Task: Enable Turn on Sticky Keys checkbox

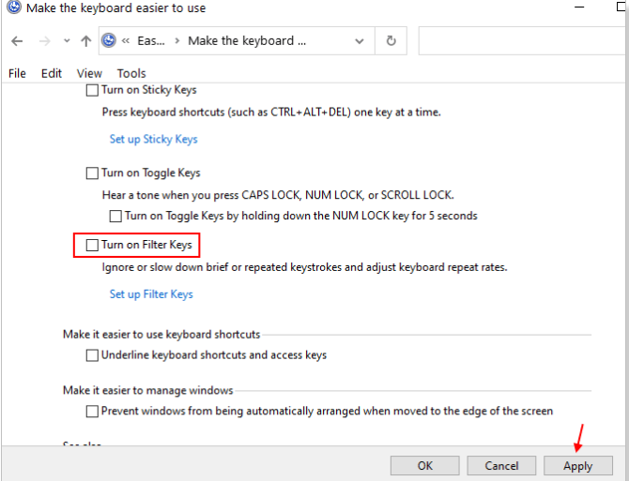Action: tap(92, 90)
